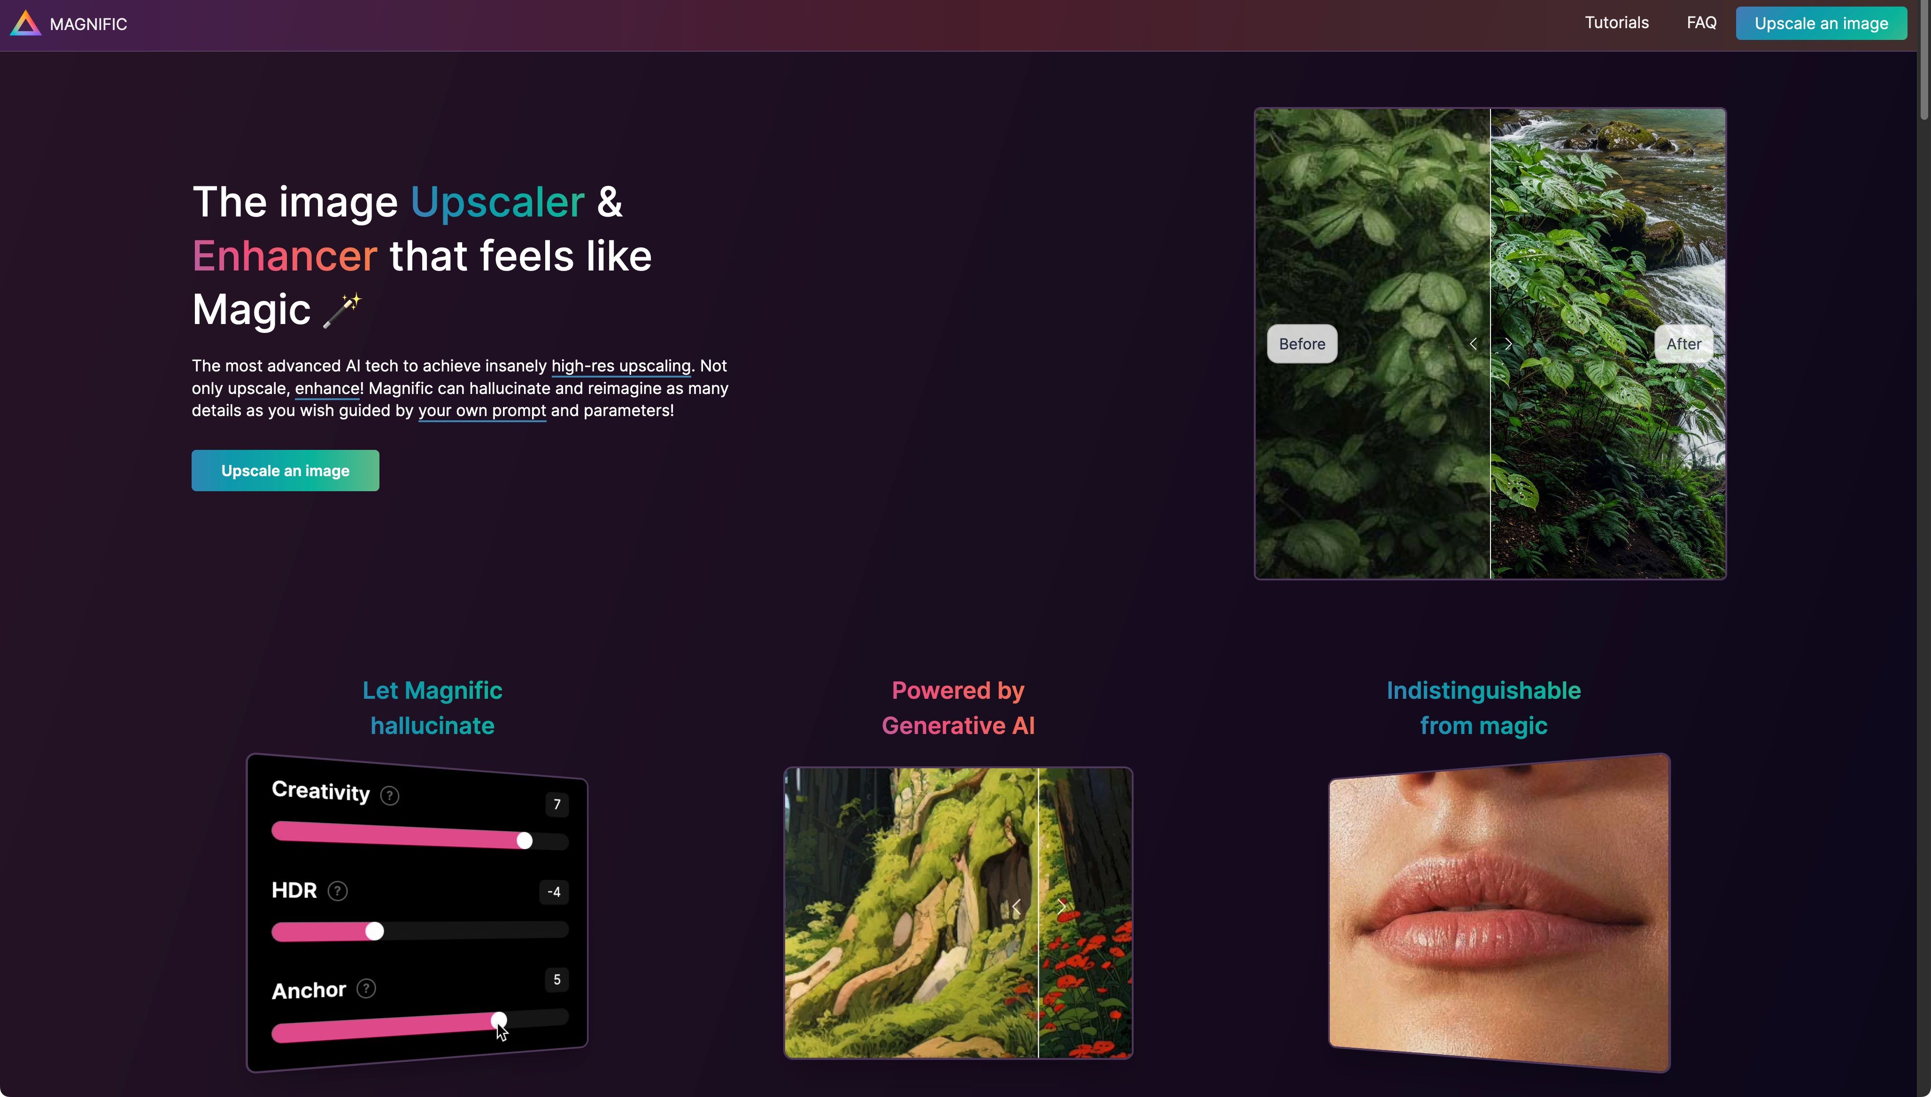Click the Creativity help question-mark icon
1931x1097 pixels.
point(389,796)
